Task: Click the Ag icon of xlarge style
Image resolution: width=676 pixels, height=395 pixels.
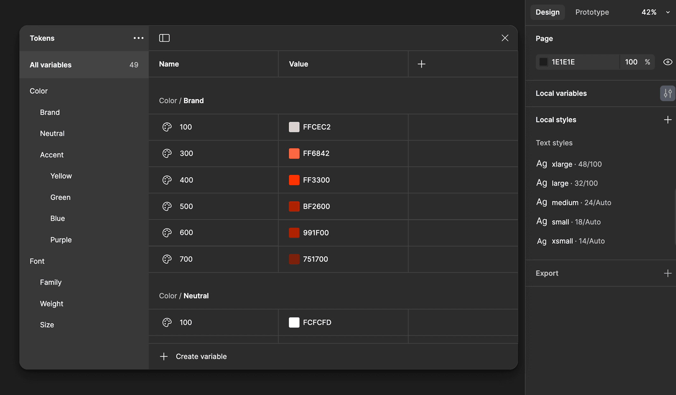Action: pos(541,164)
